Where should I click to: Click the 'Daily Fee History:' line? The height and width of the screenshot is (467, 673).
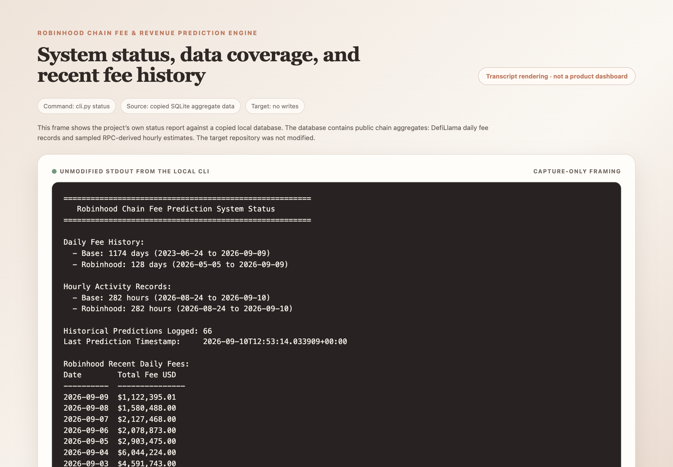104,242
